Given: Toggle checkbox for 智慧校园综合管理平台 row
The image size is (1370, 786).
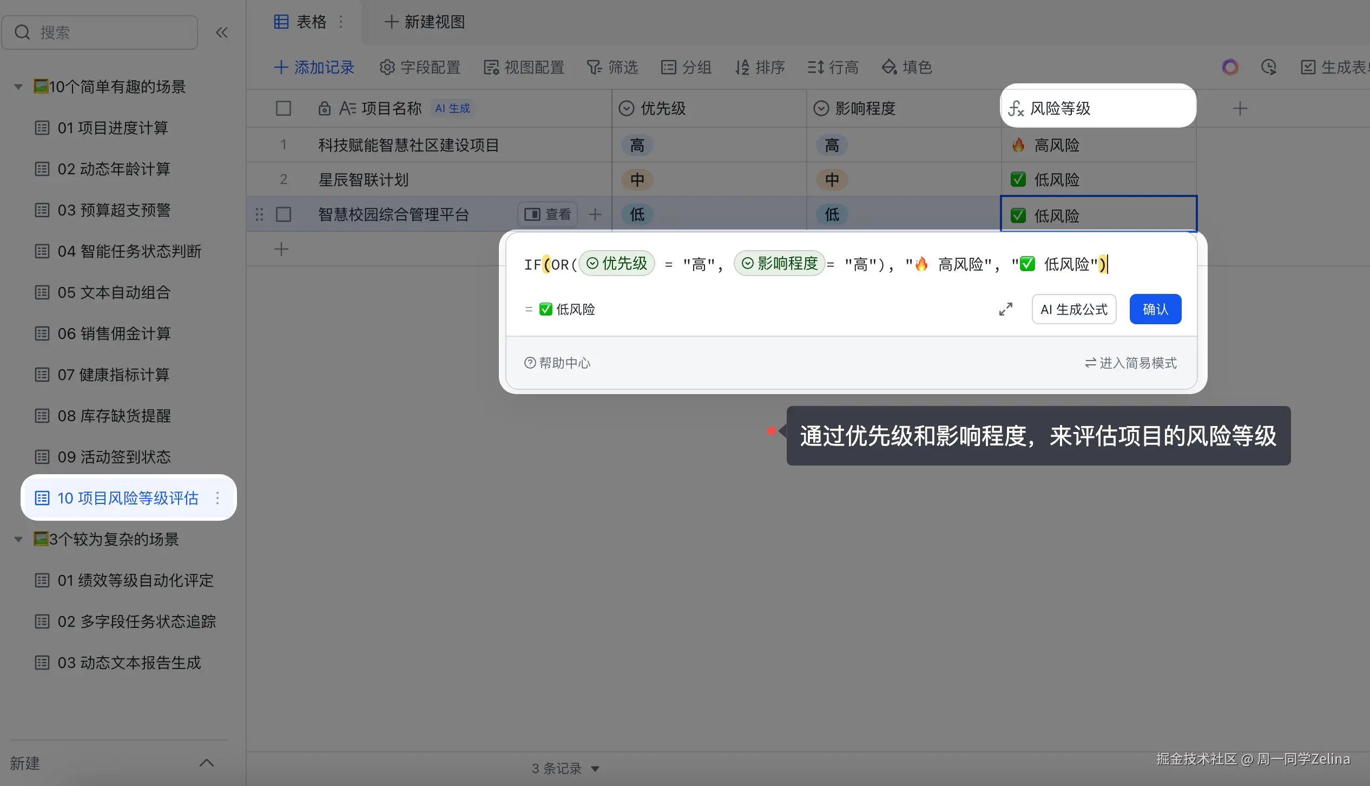Looking at the screenshot, I should pyautogui.click(x=284, y=214).
